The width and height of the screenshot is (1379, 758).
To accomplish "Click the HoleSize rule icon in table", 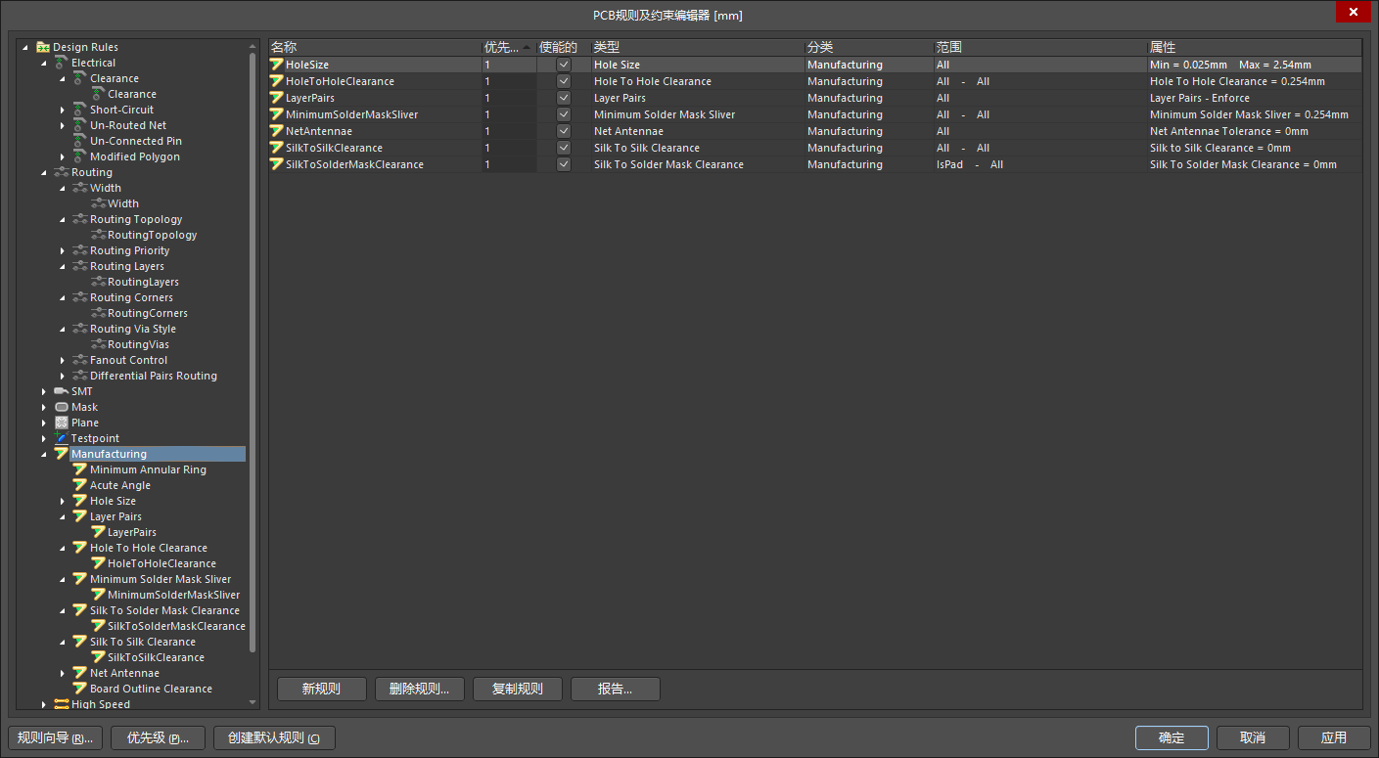I will [277, 65].
